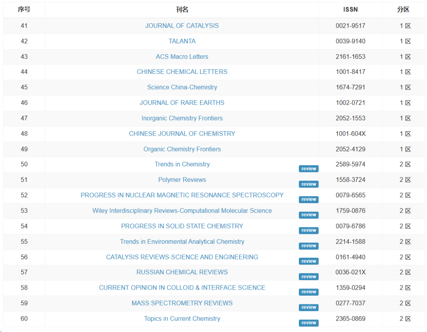Select ISSN value 2161-1653

(x=350, y=57)
